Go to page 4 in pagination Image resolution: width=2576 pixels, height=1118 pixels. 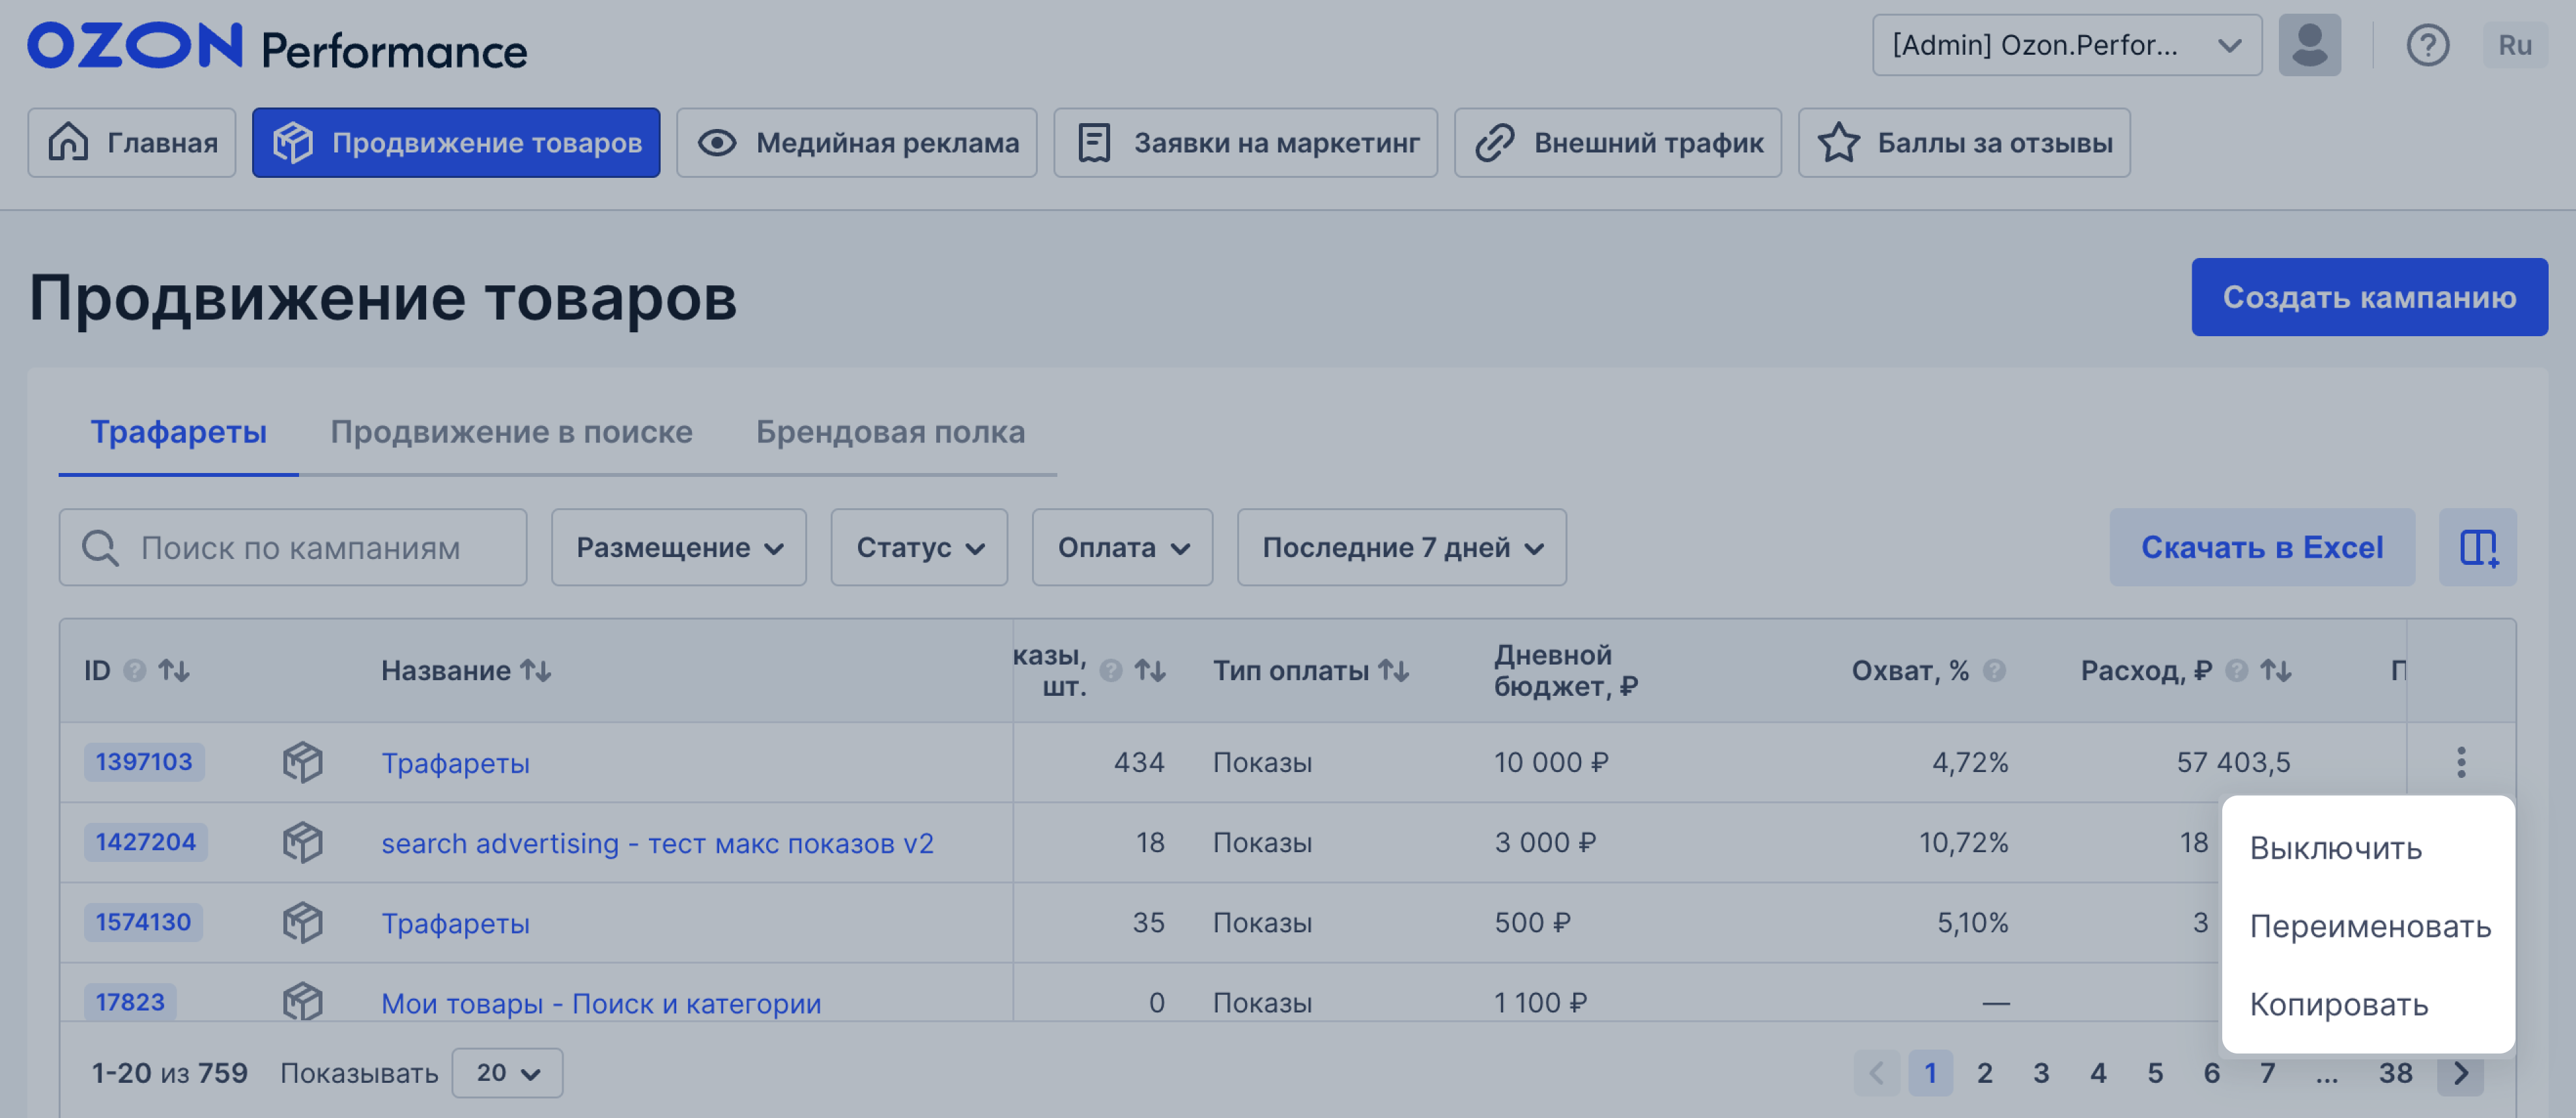click(2098, 1073)
